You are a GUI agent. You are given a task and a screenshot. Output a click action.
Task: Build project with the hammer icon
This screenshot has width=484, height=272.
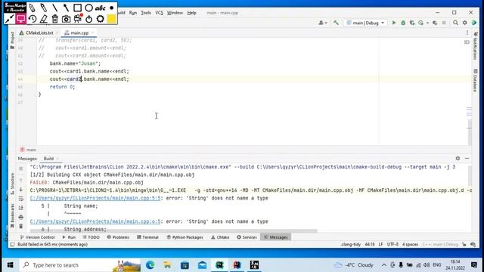(336, 23)
